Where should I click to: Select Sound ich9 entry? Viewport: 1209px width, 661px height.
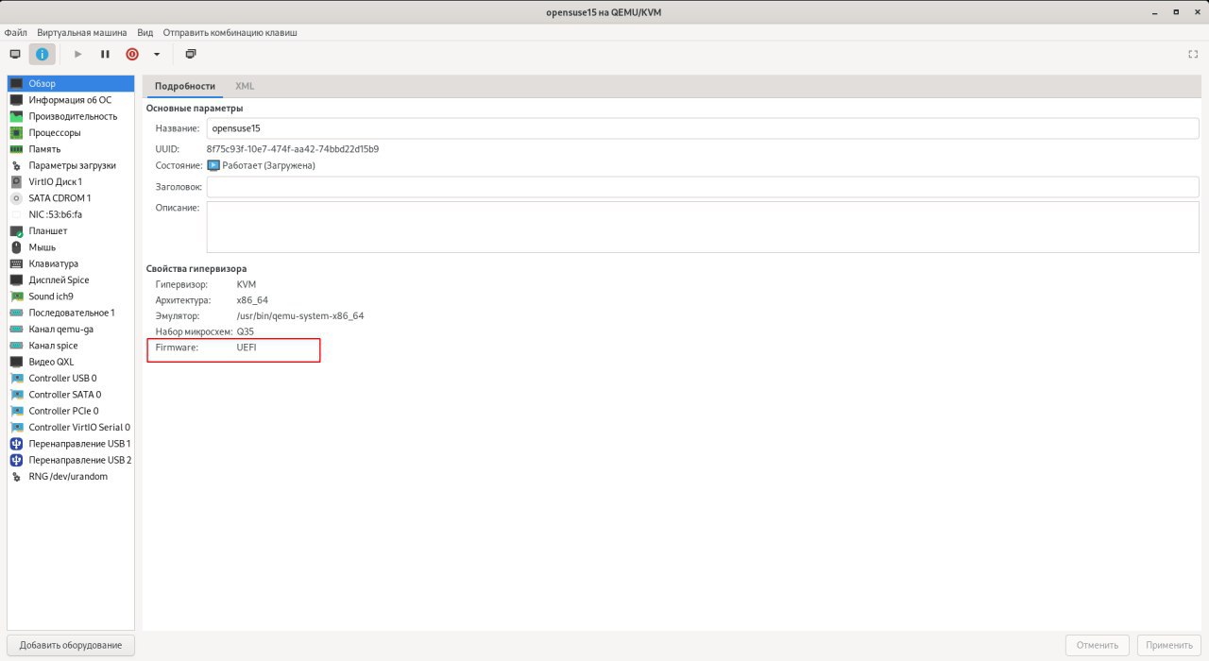71,297
